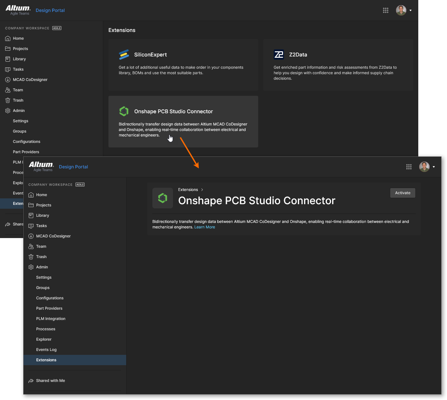Click the user avatar in the back window
The height and width of the screenshot is (400, 447).
[401, 10]
